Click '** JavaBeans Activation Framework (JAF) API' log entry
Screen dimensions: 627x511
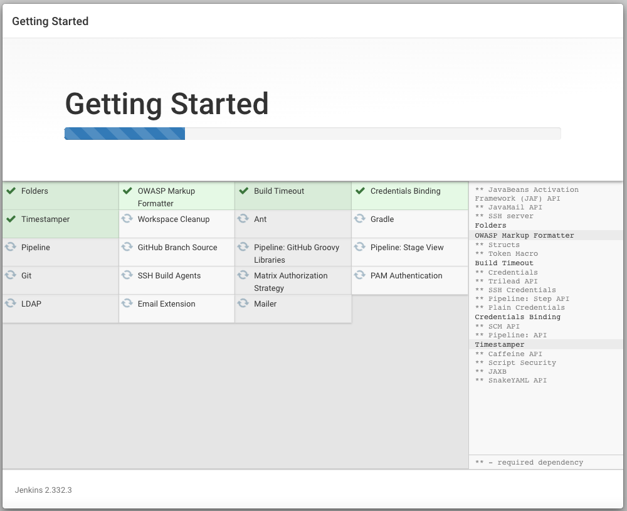pos(527,194)
